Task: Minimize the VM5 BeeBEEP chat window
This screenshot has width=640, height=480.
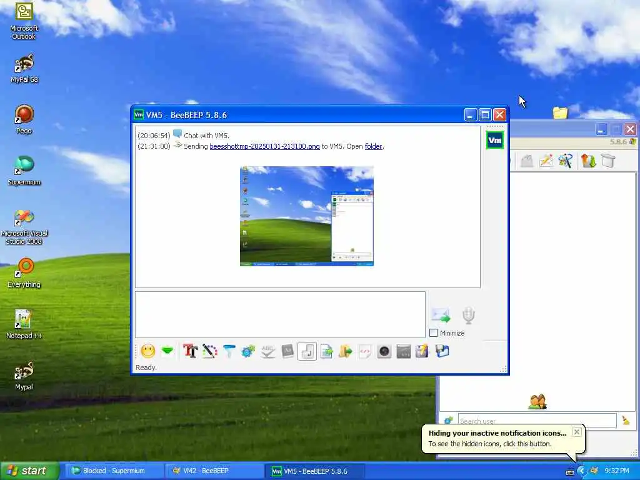Action: pyautogui.click(x=471, y=115)
